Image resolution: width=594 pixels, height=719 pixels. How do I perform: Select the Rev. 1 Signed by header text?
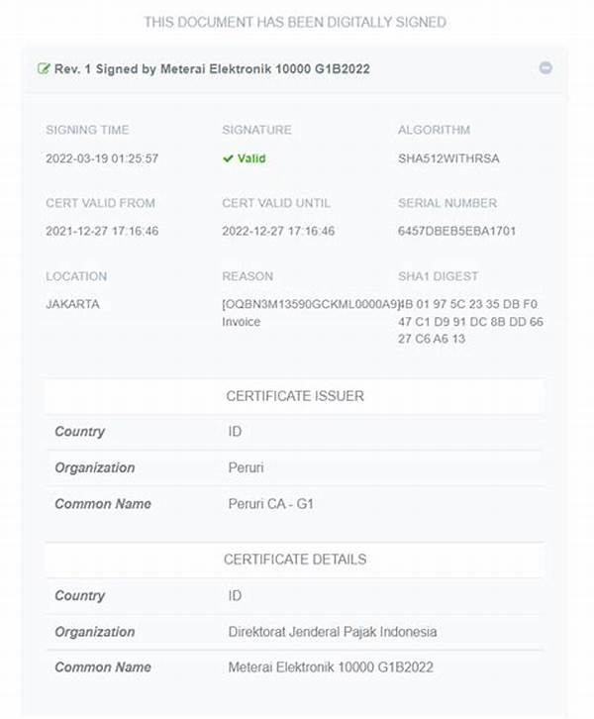pos(212,68)
